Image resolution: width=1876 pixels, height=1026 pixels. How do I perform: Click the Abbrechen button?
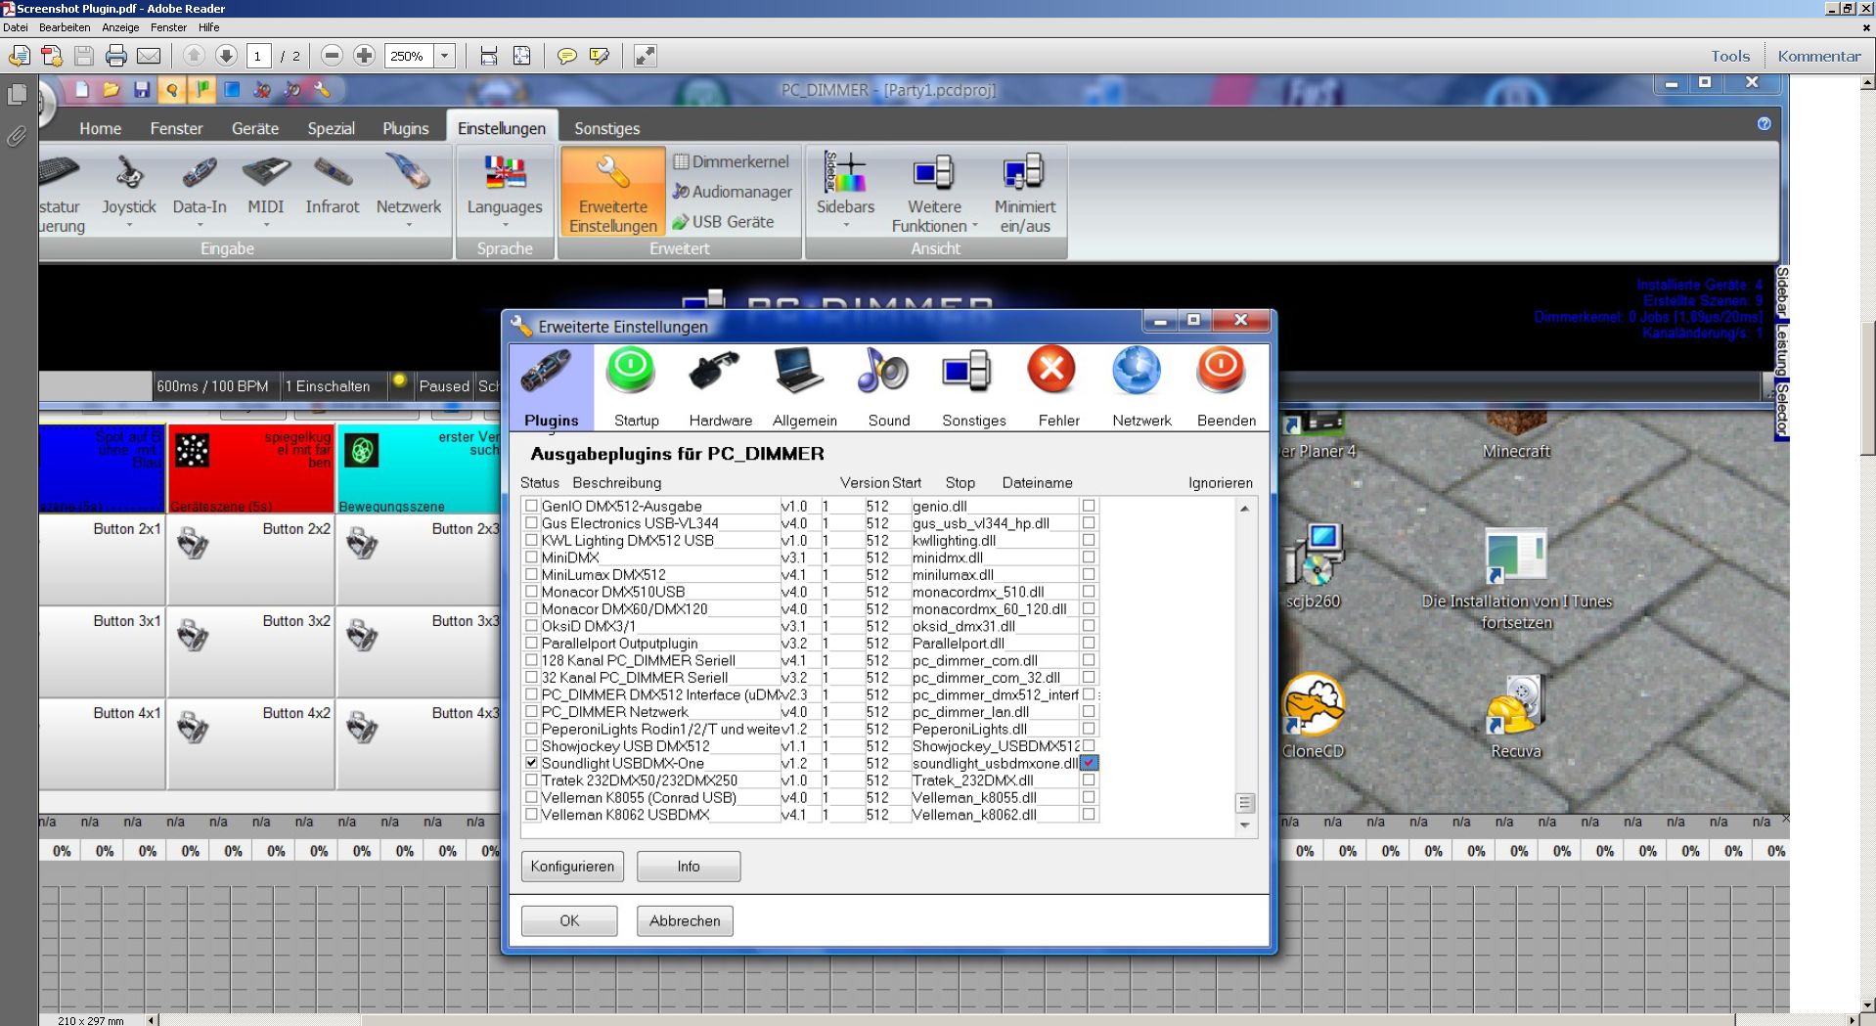pyautogui.click(x=685, y=920)
